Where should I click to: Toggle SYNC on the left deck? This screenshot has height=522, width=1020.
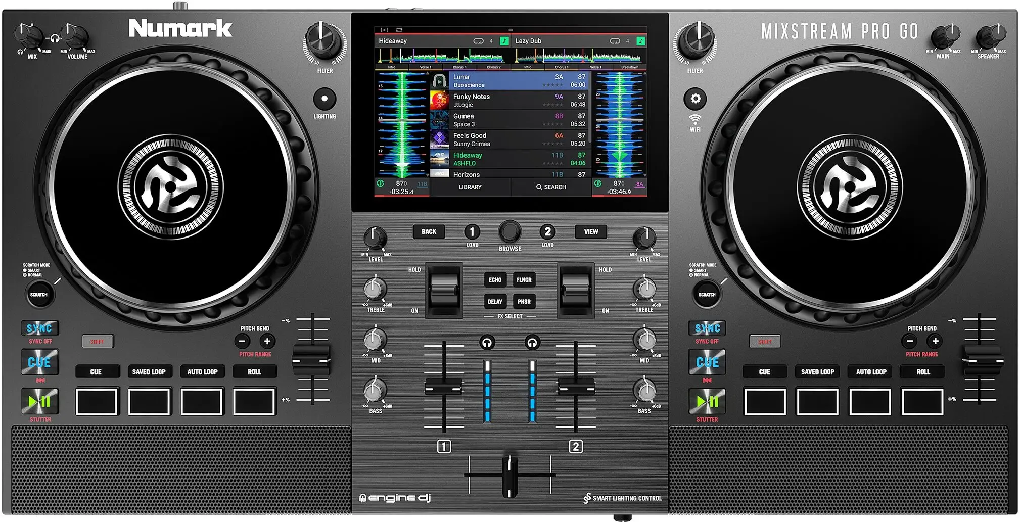pyautogui.click(x=39, y=328)
